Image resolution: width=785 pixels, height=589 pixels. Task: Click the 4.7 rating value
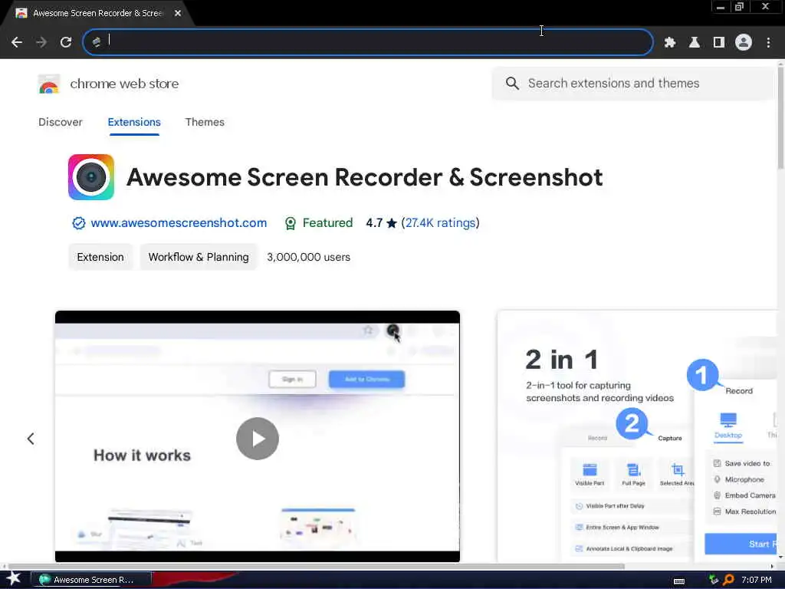(374, 223)
